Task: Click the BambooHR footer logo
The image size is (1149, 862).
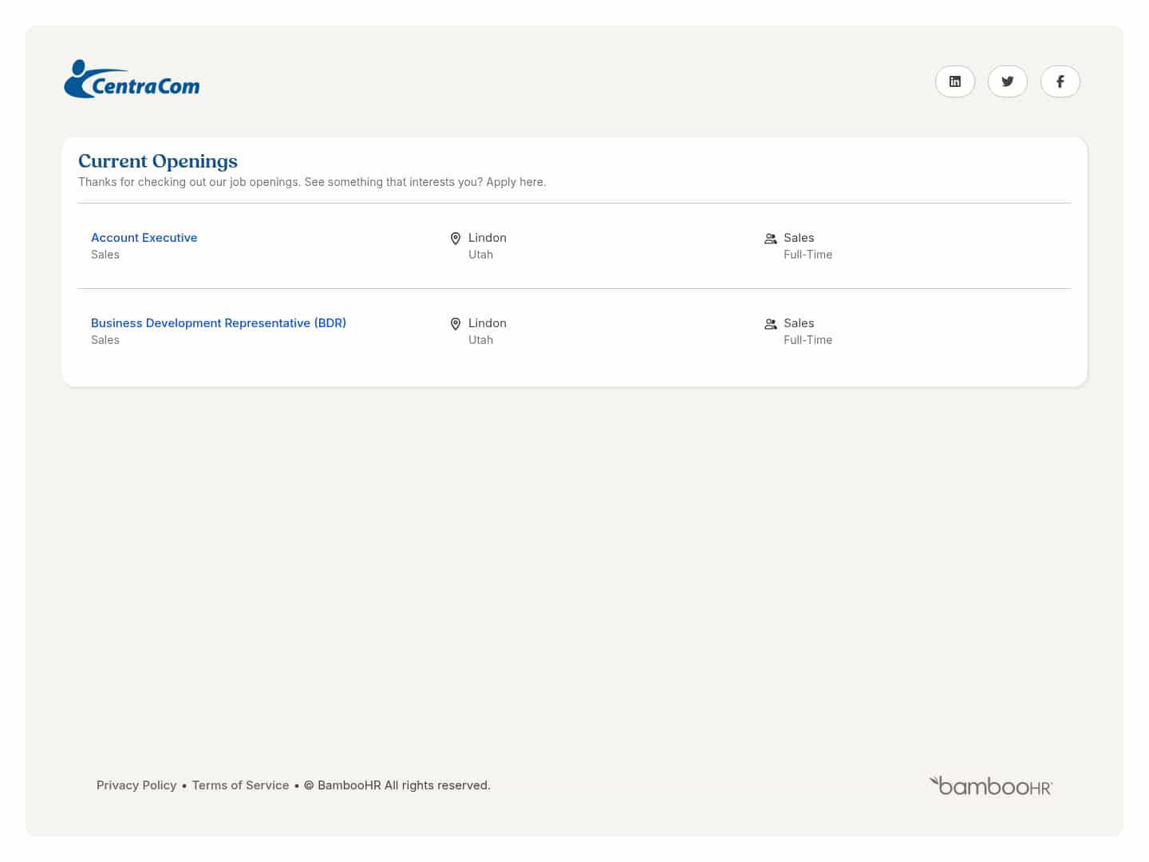Action: tap(991, 785)
